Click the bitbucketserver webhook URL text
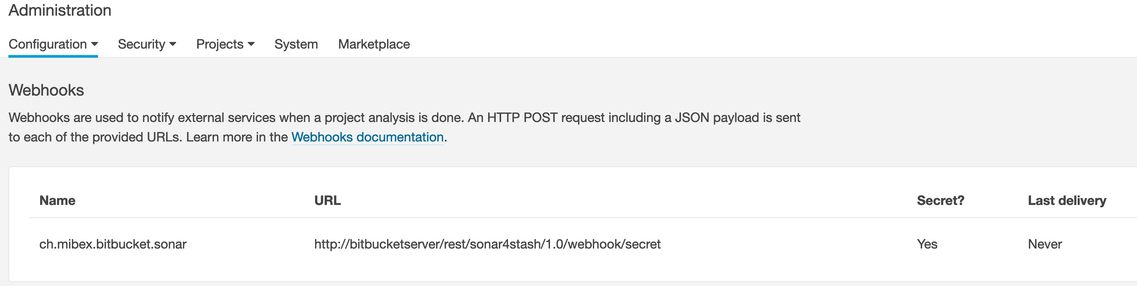Image resolution: width=1137 pixels, height=286 pixels. click(x=487, y=244)
